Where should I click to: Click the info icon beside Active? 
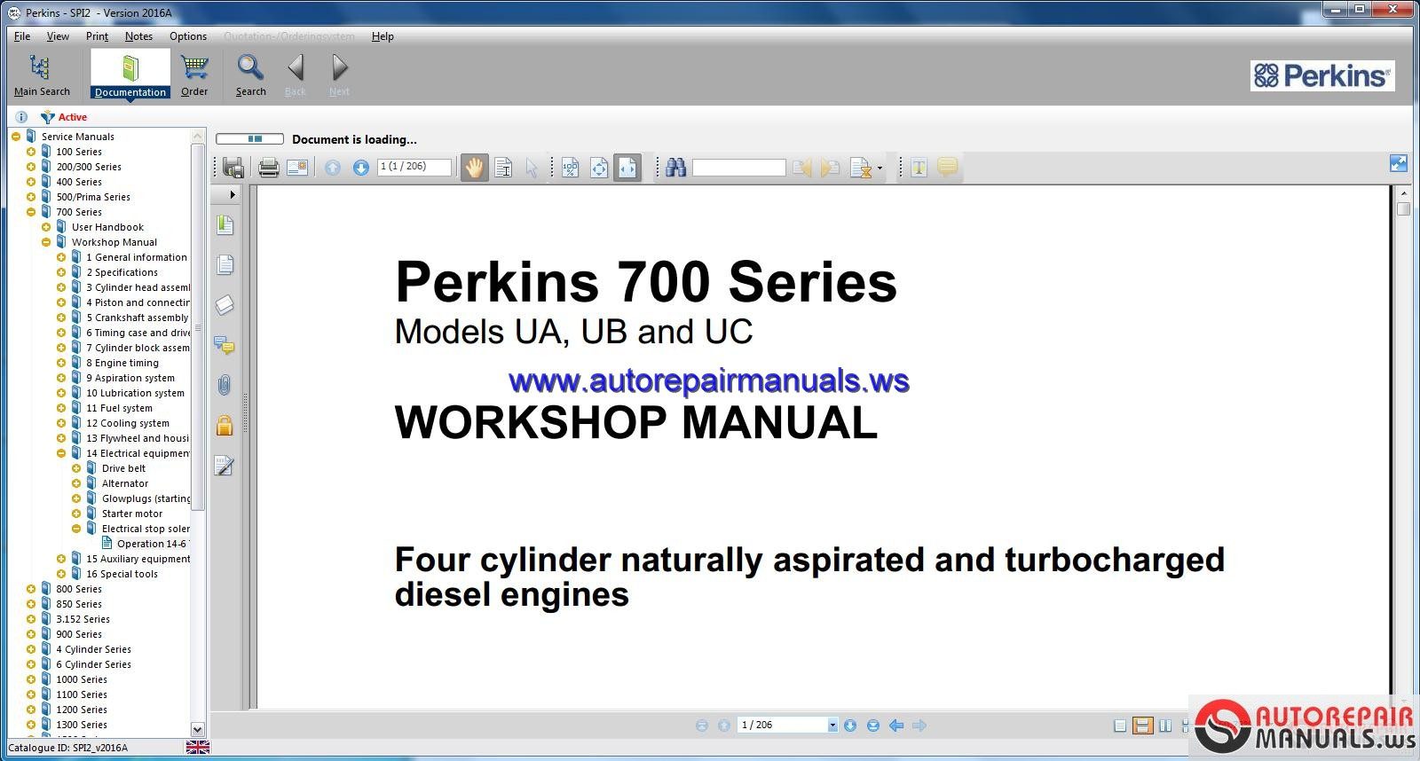click(x=21, y=117)
